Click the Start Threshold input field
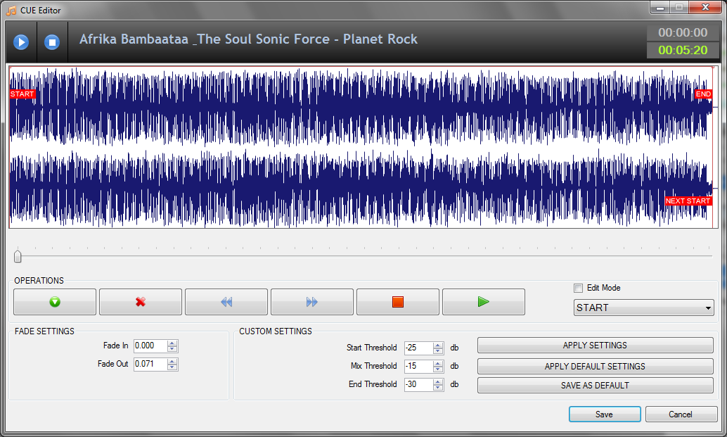Viewport: 727px width, 437px height. (x=418, y=348)
